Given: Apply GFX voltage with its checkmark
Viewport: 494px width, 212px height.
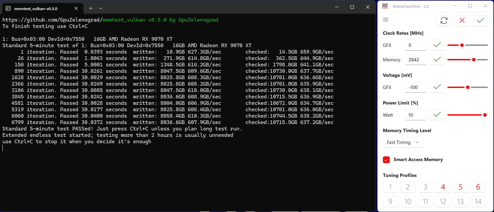Looking at the screenshot, I should (x=437, y=87).
